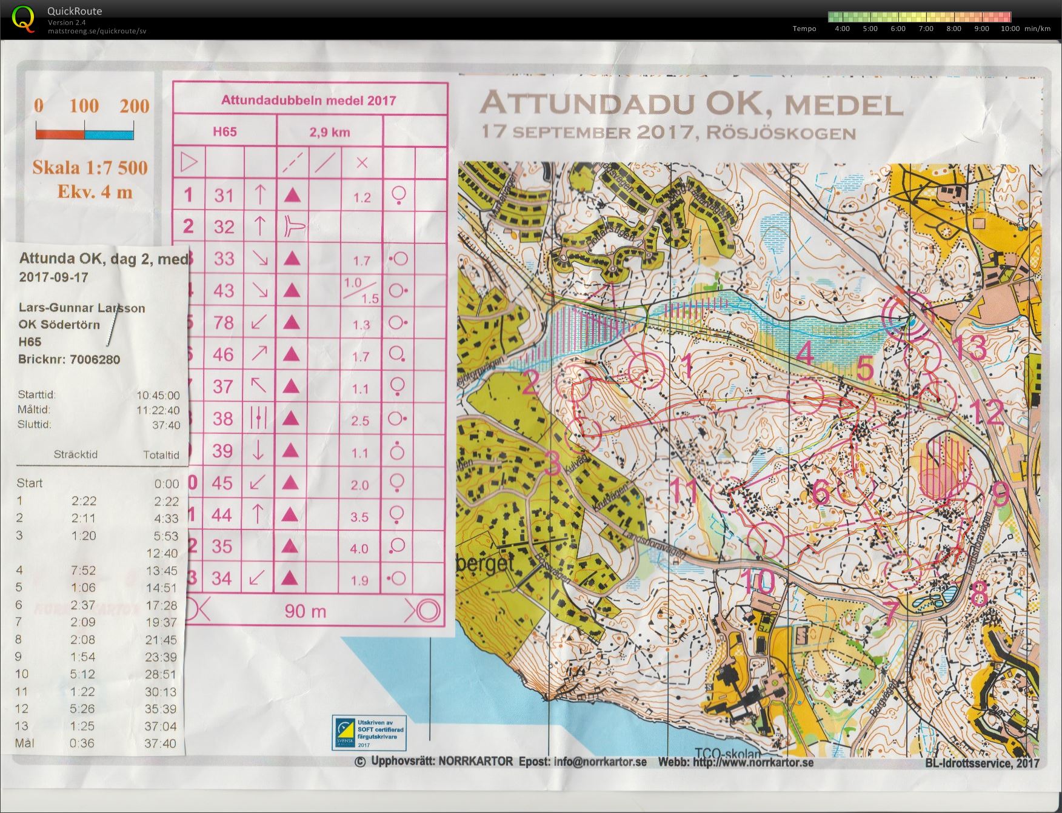Screen dimensions: 1062x813
Task: Click the SOFT certifierad färgutskrivare logo
Action: pyautogui.click(x=369, y=734)
